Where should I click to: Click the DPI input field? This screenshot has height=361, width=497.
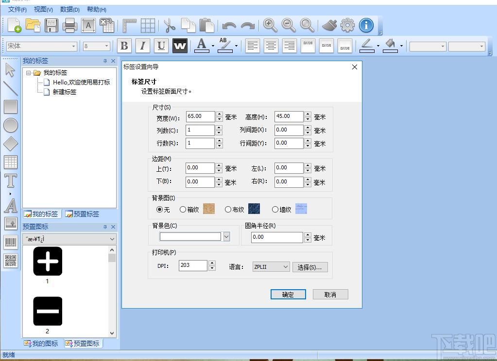tap(193, 265)
